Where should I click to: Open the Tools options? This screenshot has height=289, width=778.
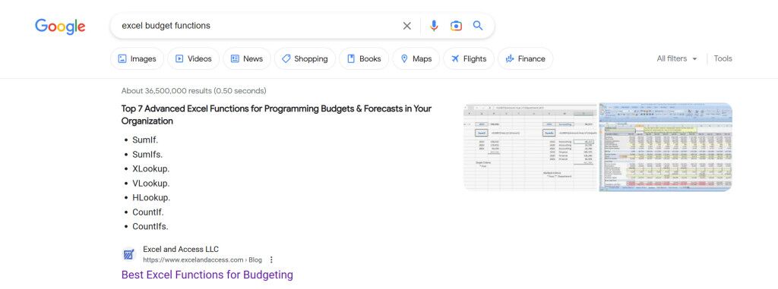(723, 58)
